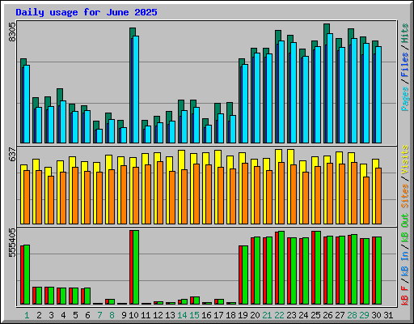414x324 pixels.
Task: Click the y-axis value 8305
Action: pos(12,32)
